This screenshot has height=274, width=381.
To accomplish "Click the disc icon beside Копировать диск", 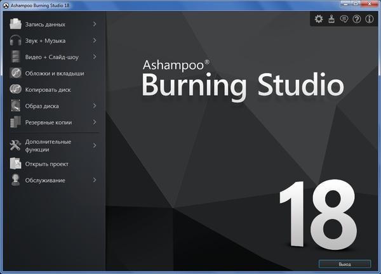I will (16, 89).
